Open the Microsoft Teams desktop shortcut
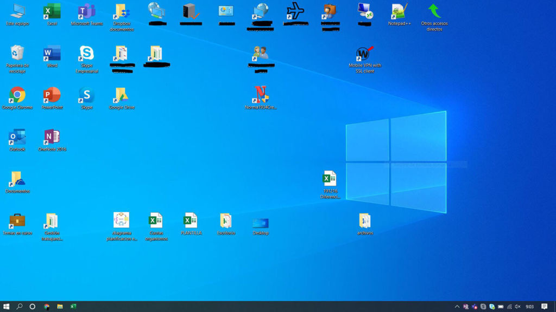The image size is (556, 312). click(x=86, y=12)
